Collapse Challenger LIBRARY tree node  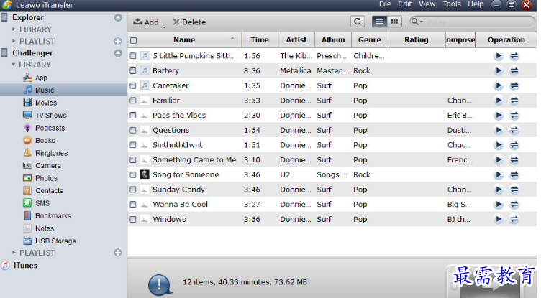point(14,65)
